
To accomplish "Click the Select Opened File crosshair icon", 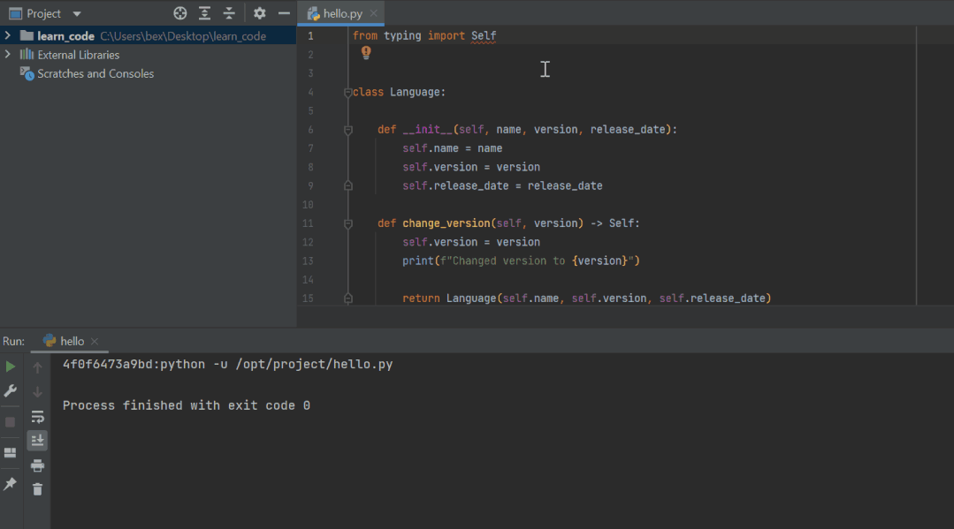I will coord(180,12).
